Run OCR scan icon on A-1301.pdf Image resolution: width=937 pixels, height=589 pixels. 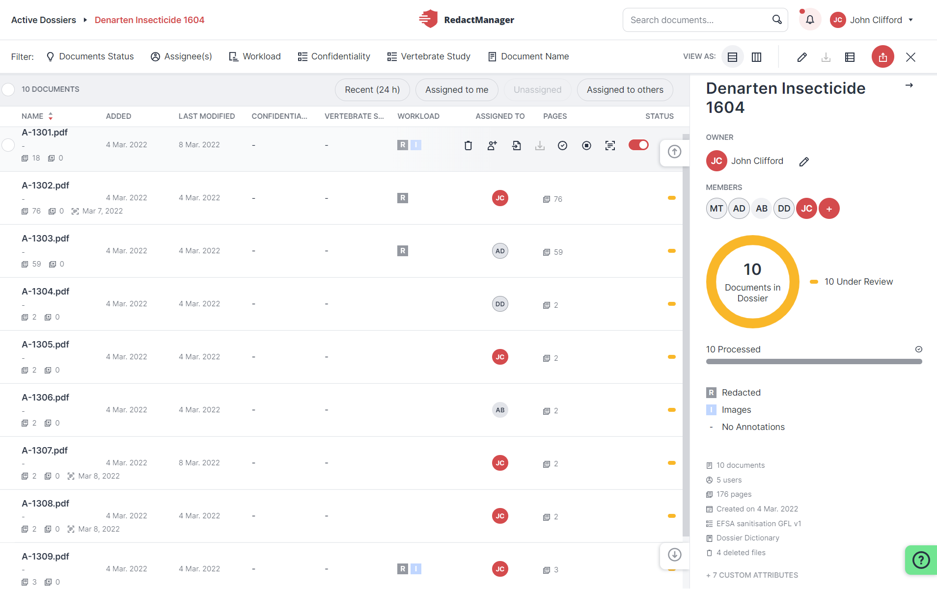click(x=610, y=145)
